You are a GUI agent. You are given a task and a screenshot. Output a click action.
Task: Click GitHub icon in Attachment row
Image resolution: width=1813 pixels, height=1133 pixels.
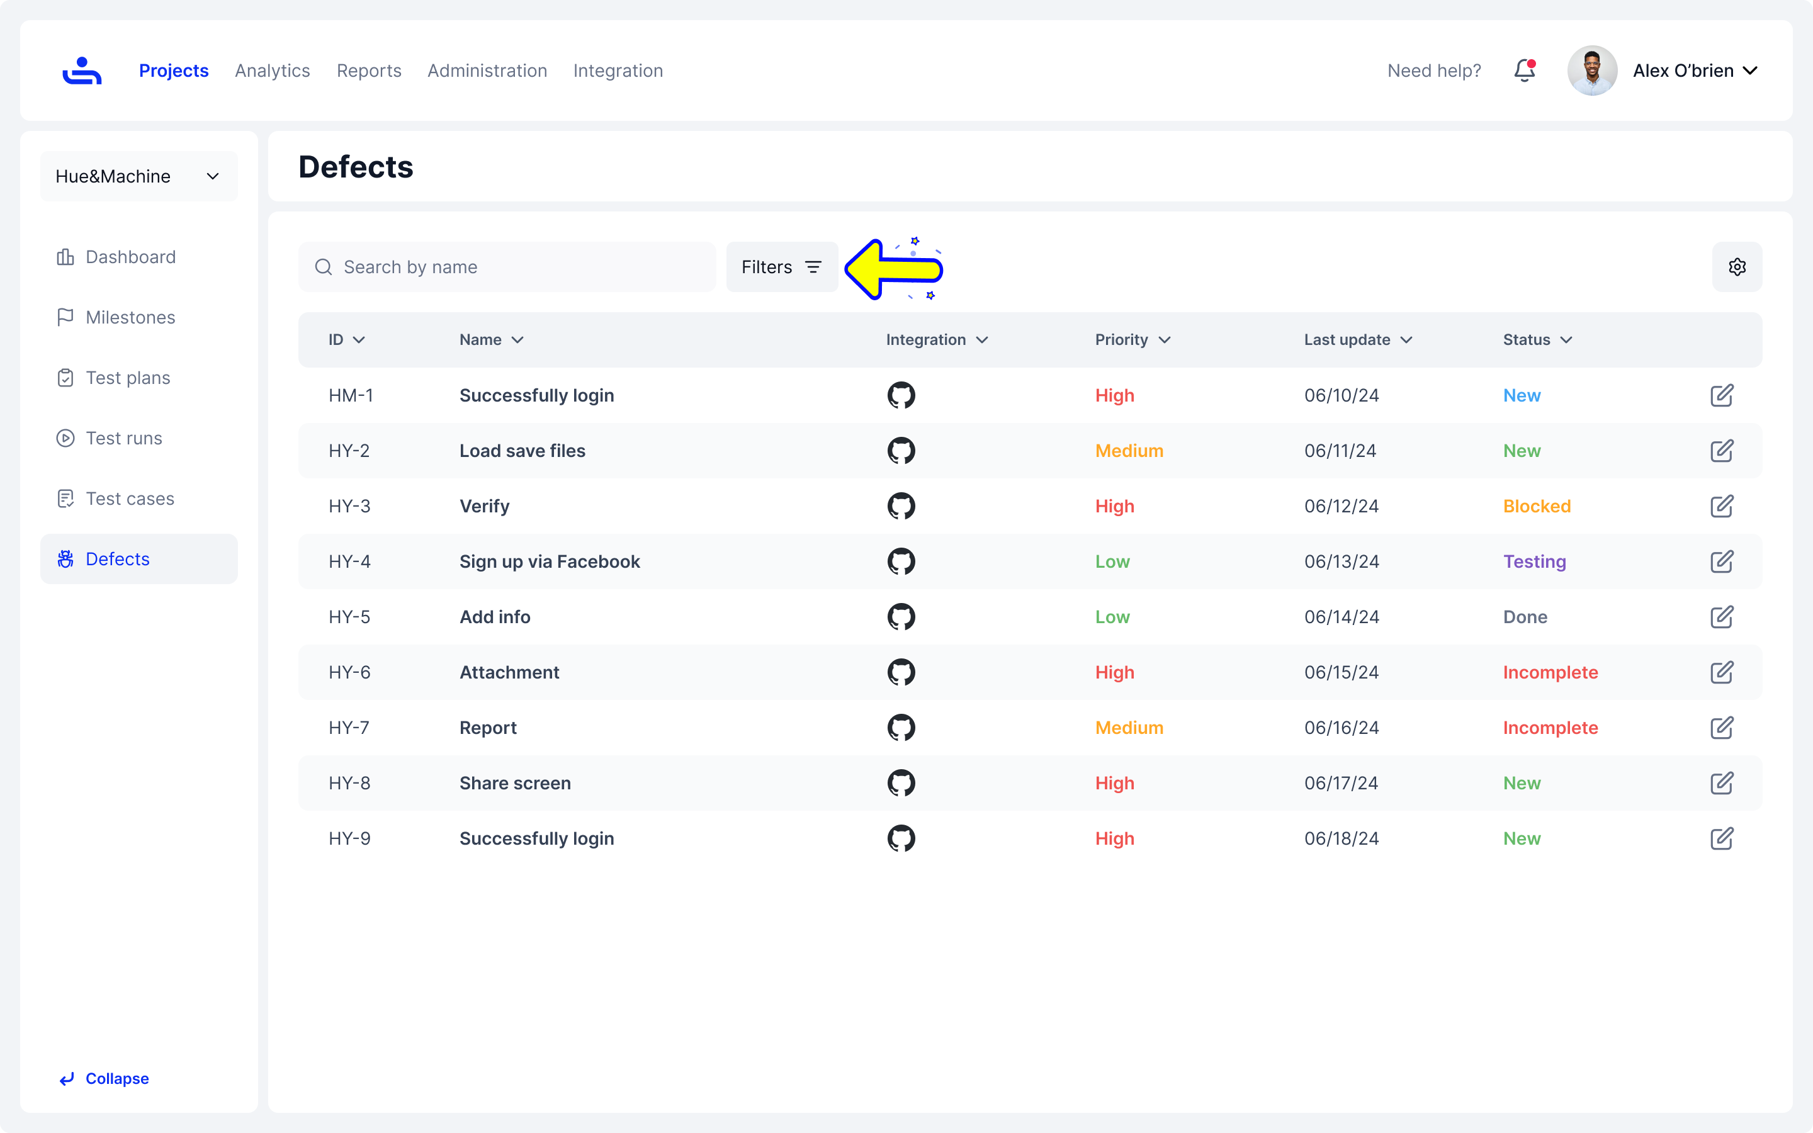(900, 672)
